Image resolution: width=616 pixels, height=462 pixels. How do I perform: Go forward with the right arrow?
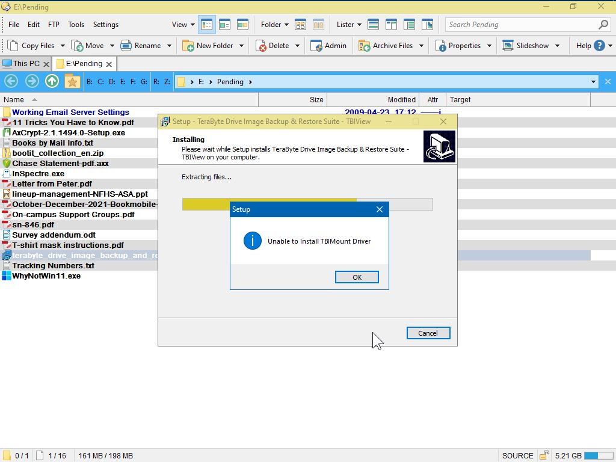tap(32, 81)
